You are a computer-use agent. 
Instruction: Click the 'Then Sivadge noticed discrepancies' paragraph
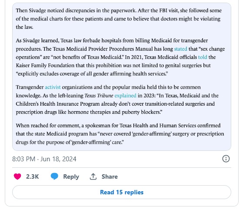(119, 19)
